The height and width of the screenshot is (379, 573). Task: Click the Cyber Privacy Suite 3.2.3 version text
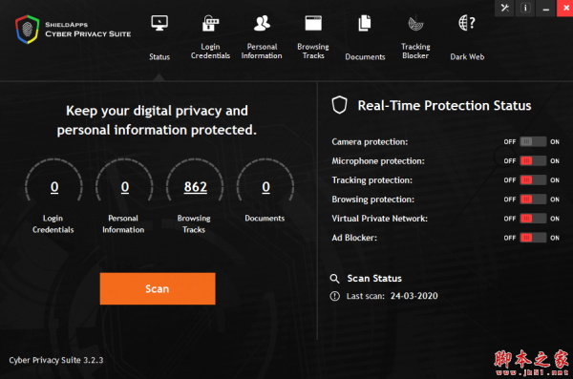click(x=56, y=360)
